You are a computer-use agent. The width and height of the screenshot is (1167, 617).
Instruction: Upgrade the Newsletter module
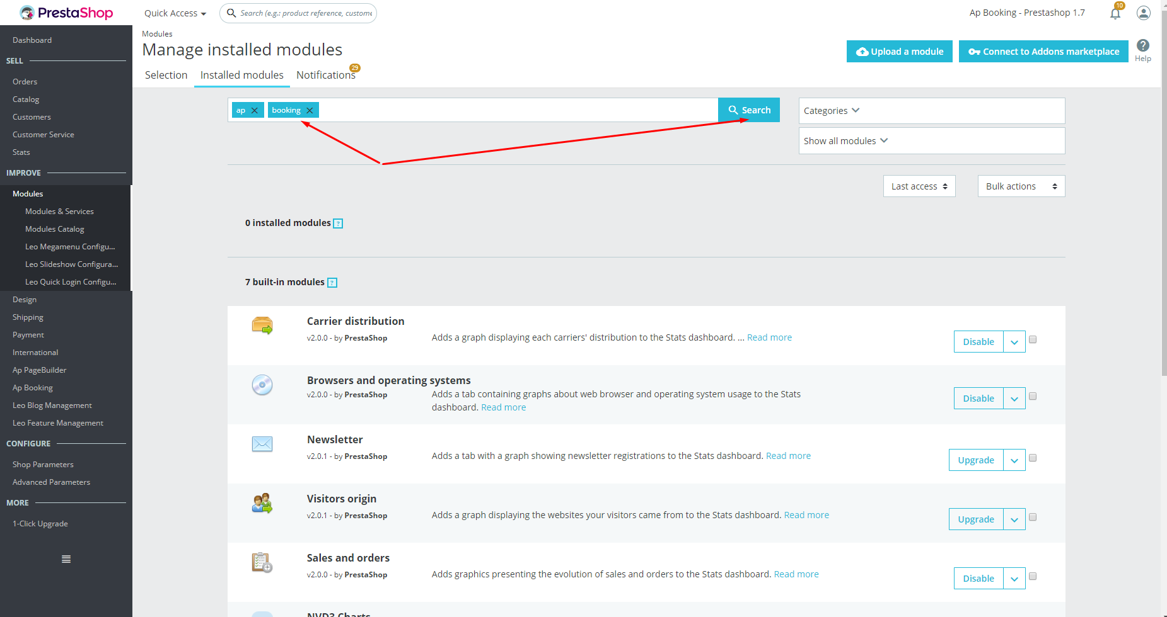pos(976,460)
